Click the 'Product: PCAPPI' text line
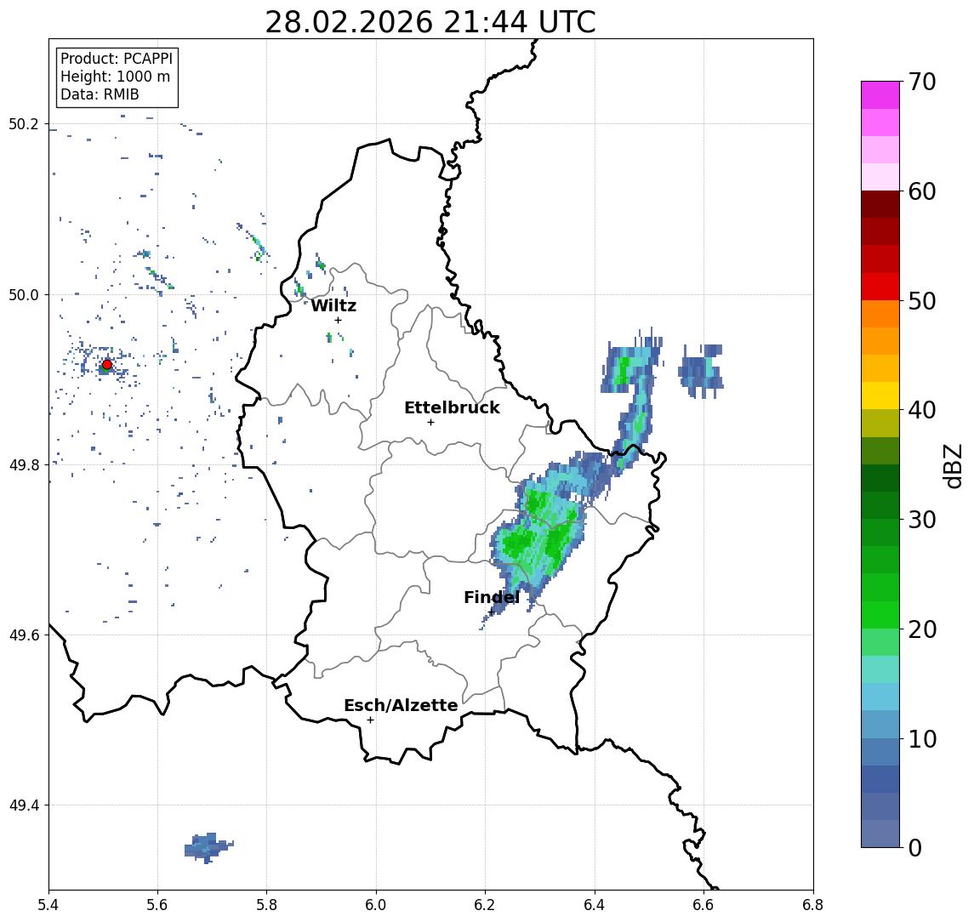Viewport: 974px width, 922px height. point(117,59)
